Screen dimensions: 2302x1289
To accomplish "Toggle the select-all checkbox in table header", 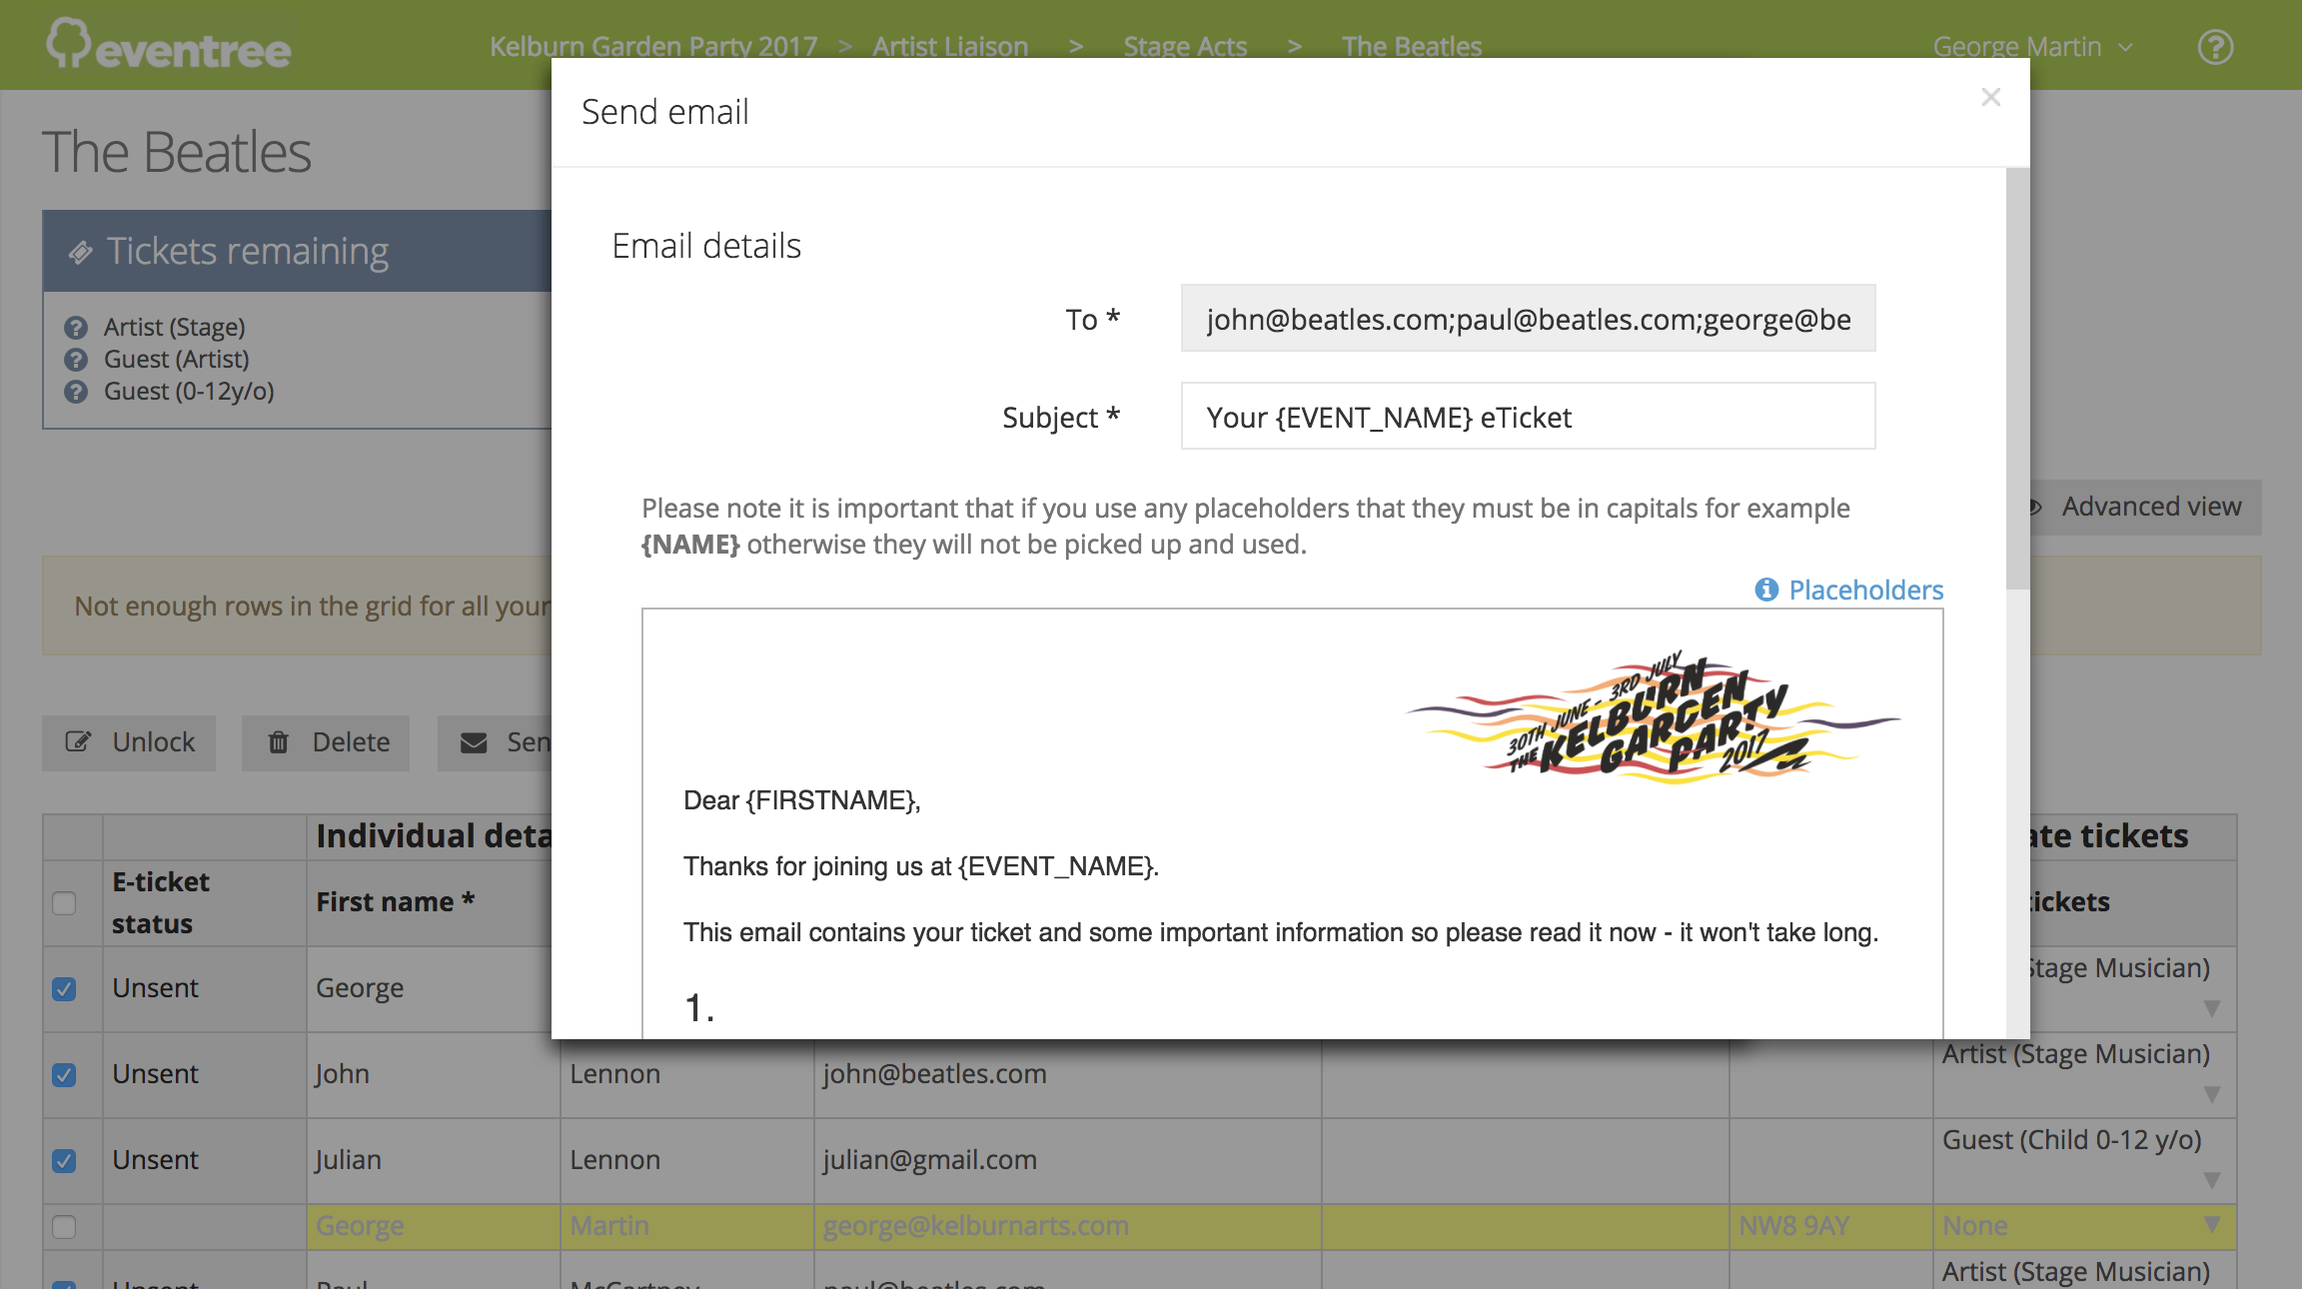I will pyautogui.click(x=64, y=903).
